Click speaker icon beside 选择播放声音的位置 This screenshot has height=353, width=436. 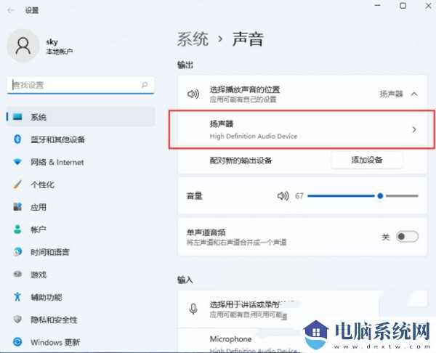(x=193, y=94)
